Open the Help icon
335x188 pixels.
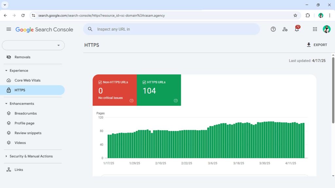(x=273, y=29)
